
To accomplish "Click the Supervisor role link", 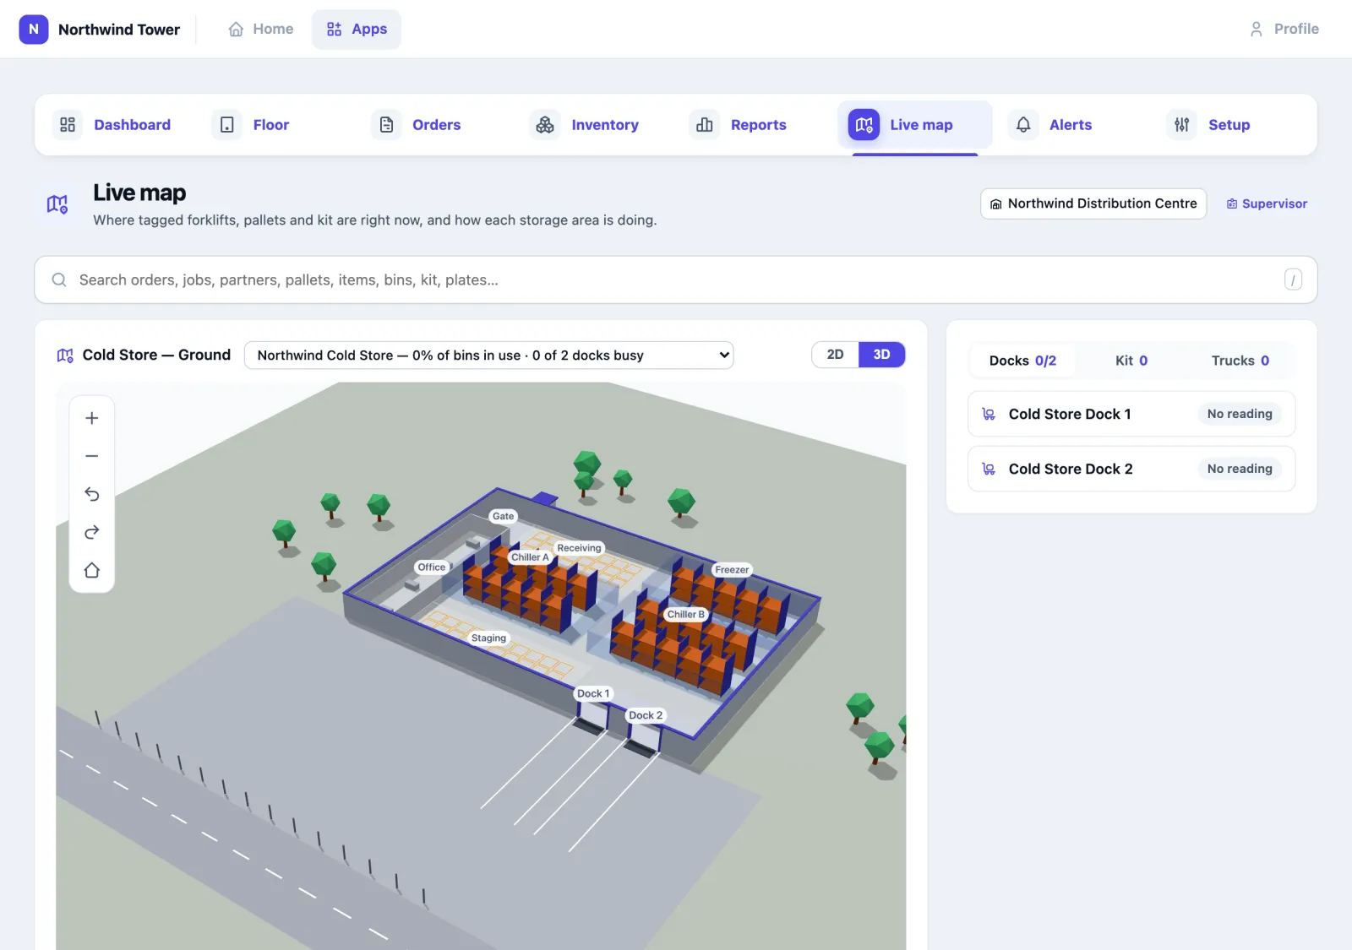I will 1267,204.
